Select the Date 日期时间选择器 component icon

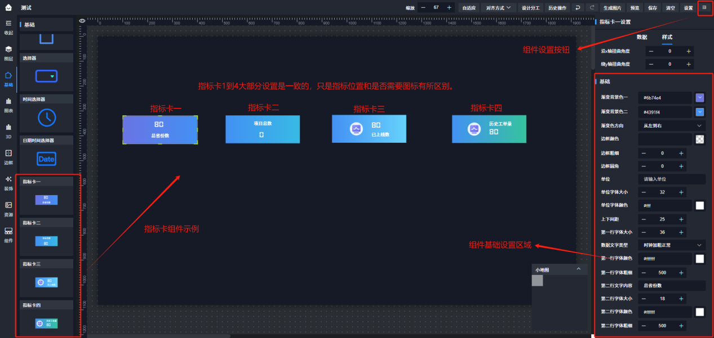[46, 159]
